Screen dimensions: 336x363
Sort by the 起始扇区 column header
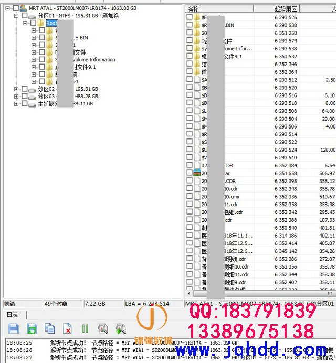click(x=277, y=9)
